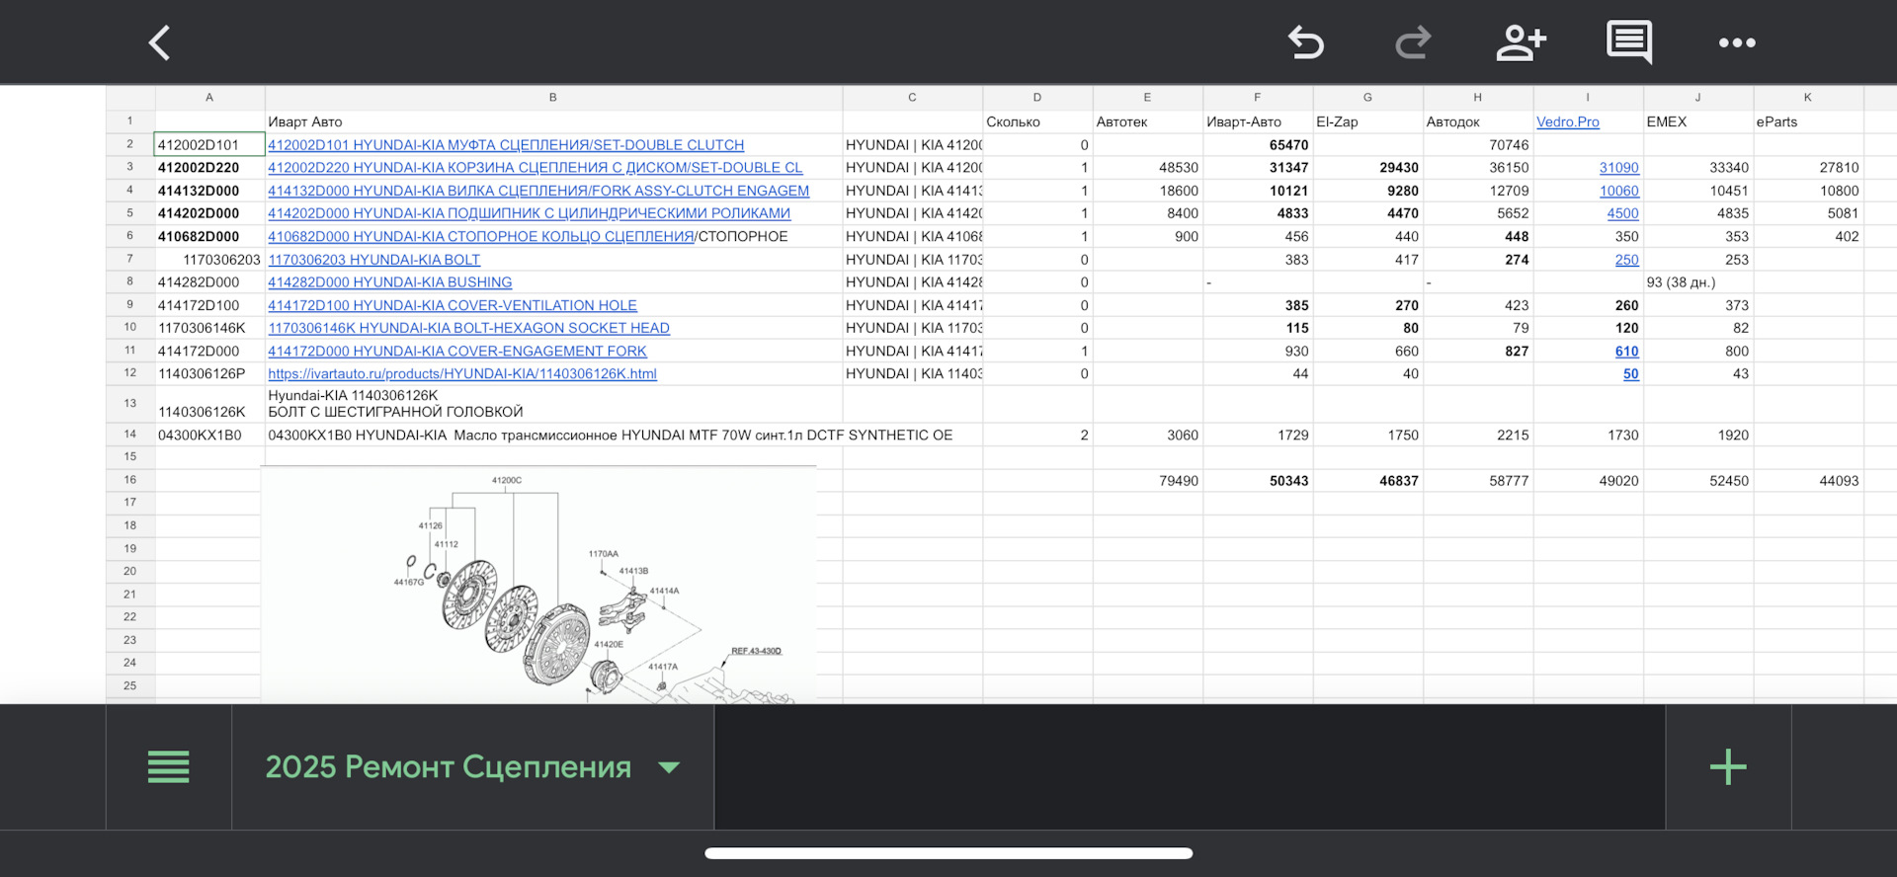
Task: Select cell with value 27810
Action: pos(1808,168)
